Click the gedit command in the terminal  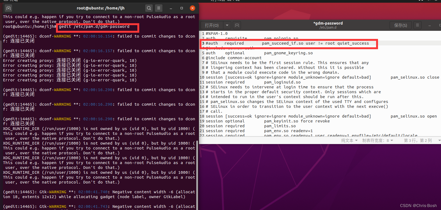tap(94, 26)
